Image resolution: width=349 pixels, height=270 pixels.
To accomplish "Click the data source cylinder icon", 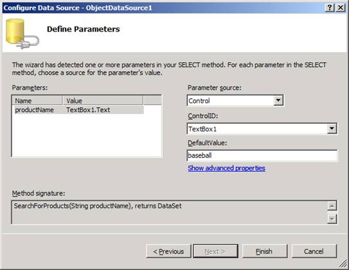I will coord(22,34).
